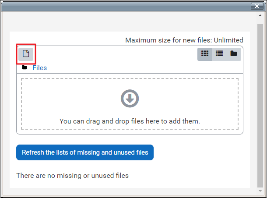Click the folder icon beside Files

(25, 67)
